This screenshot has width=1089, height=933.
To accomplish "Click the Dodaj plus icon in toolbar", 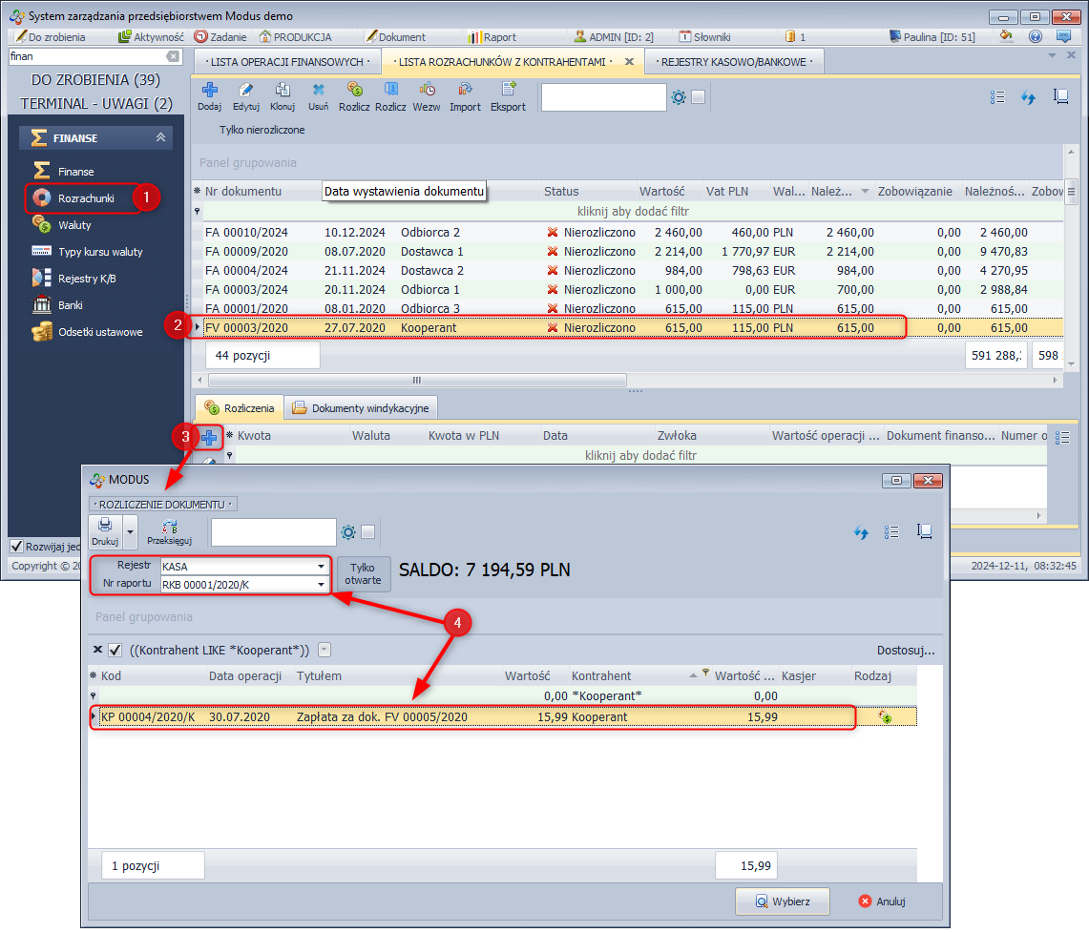I will click(209, 91).
